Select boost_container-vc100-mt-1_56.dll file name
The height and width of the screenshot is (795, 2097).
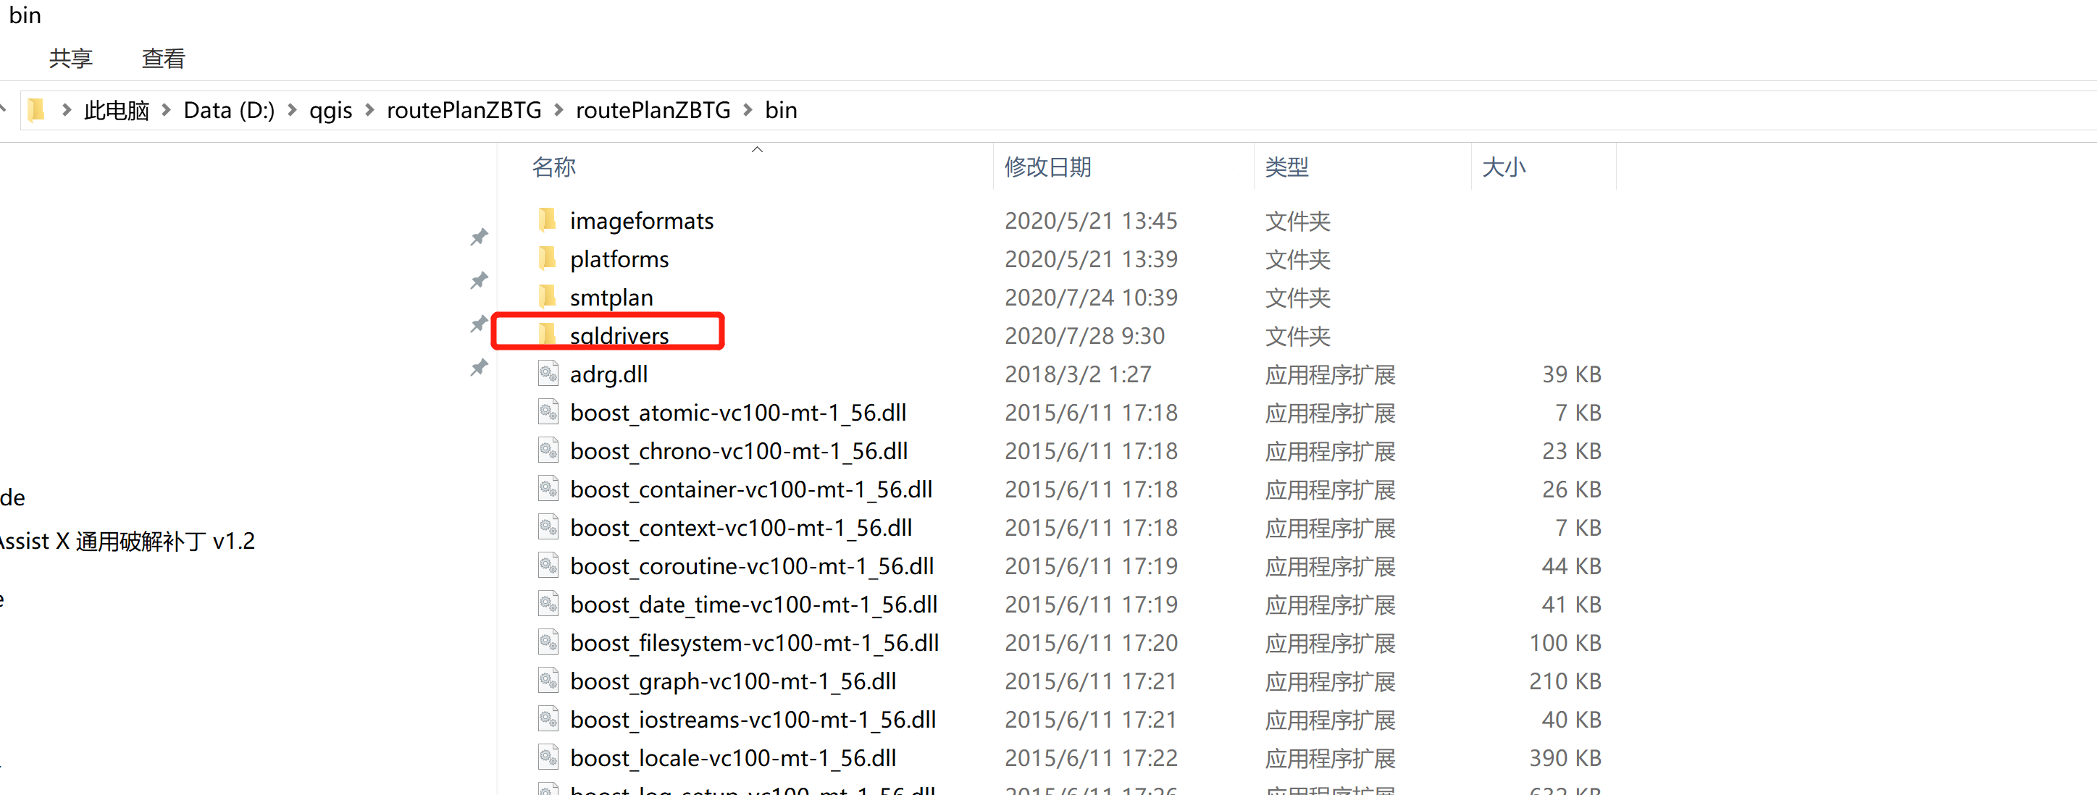pyautogui.click(x=751, y=489)
